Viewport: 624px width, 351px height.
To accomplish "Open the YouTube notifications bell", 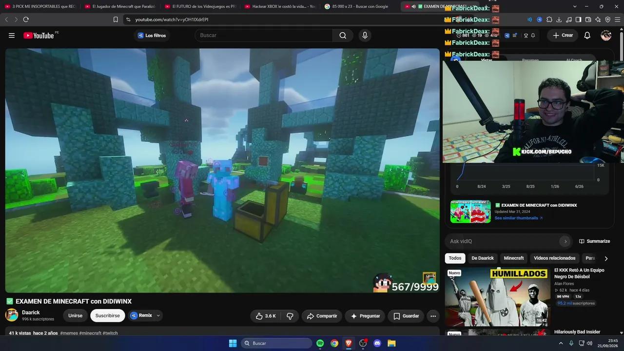I will coord(587,35).
